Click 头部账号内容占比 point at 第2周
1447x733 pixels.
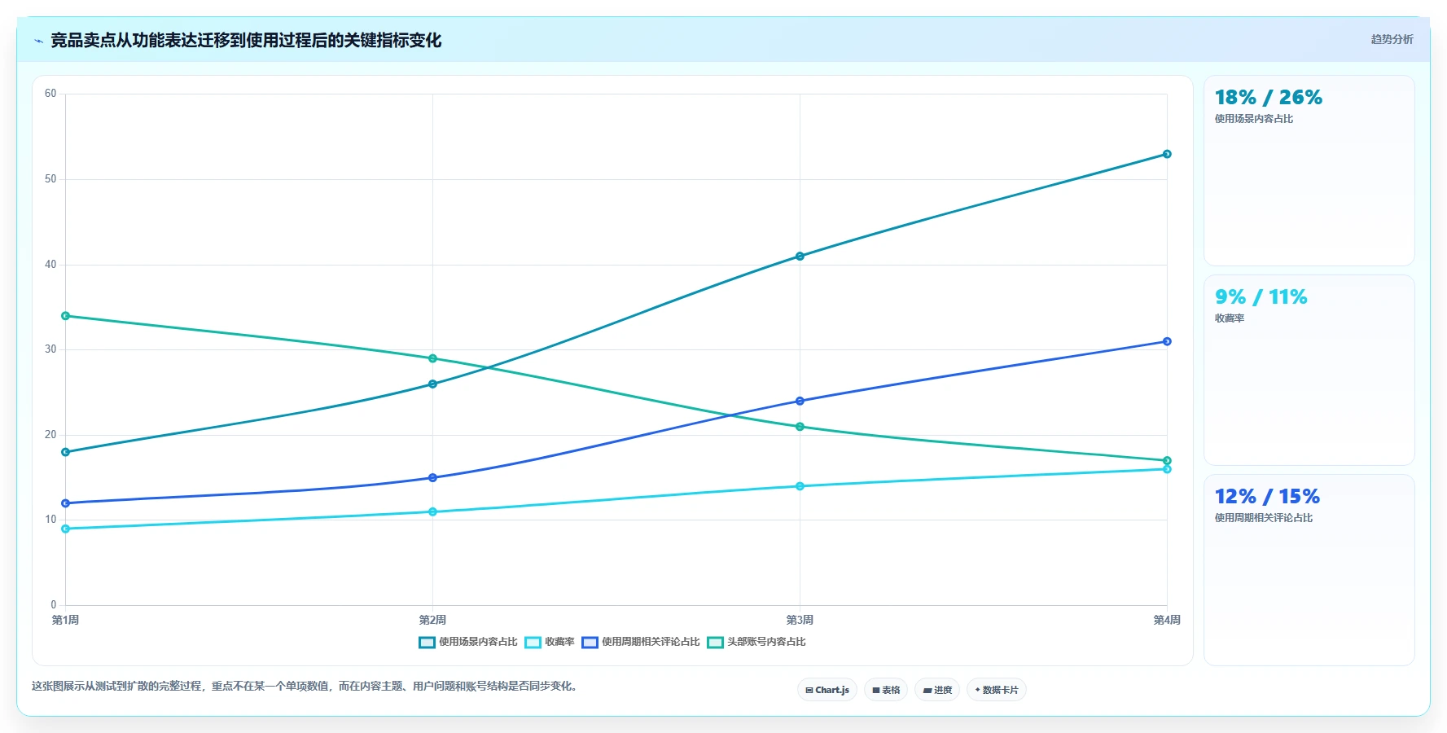coord(432,358)
